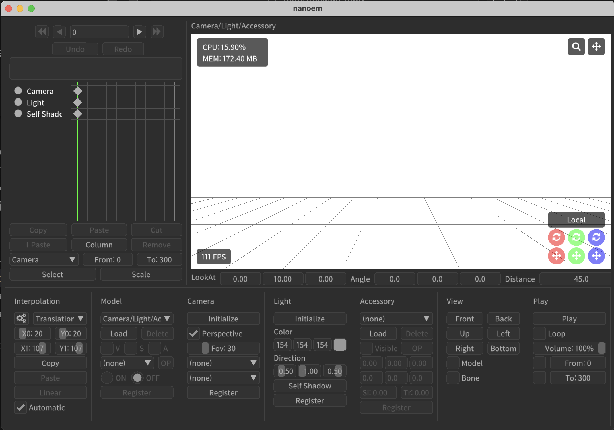Open interpolation settings gear icon

[21, 318]
